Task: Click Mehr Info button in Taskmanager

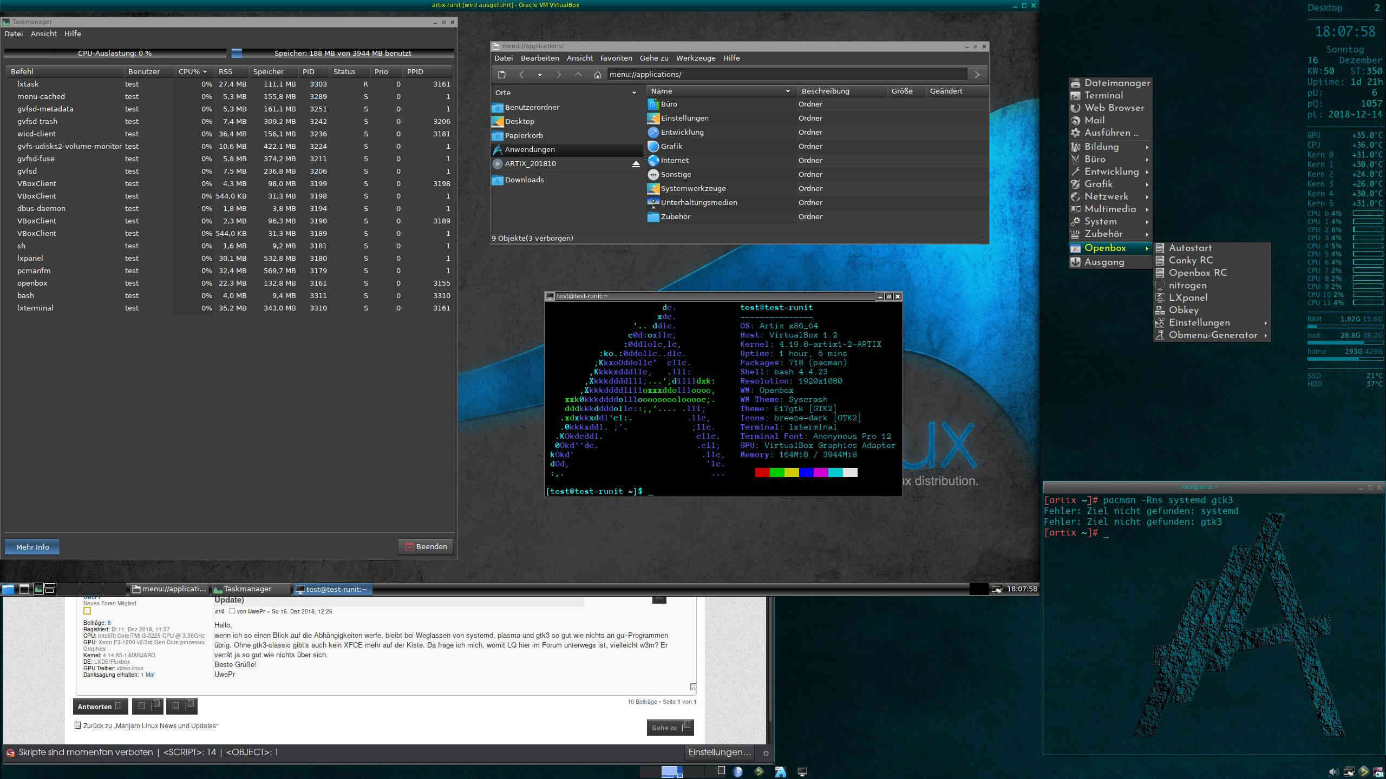Action: coord(32,546)
